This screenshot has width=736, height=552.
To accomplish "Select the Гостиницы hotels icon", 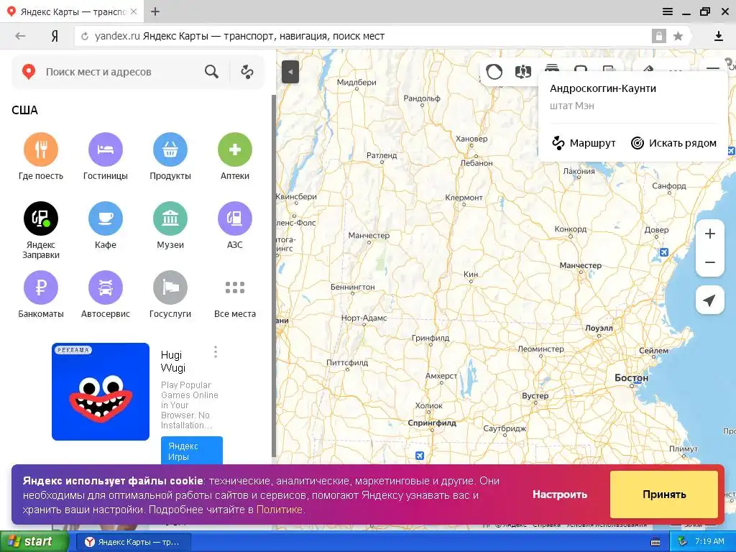I will click(x=106, y=149).
